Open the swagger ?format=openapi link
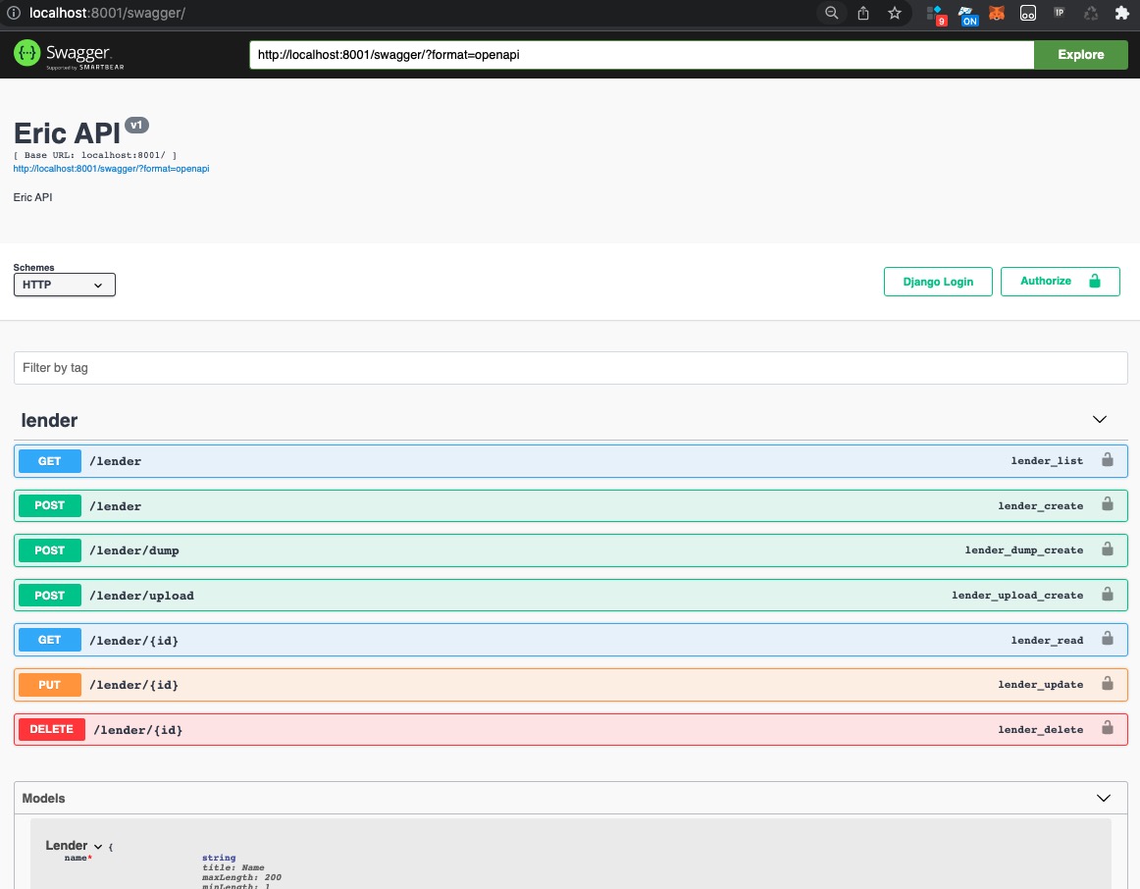Image resolution: width=1140 pixels, height=889 pixels. point(111,169)
